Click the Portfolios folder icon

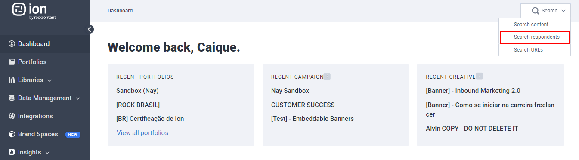(x=12, y=62)
